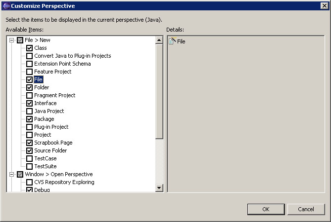Click the Eclipse icon in title bar
The image size is (331, 222).
pyautogui.click(x=6, y=6)
